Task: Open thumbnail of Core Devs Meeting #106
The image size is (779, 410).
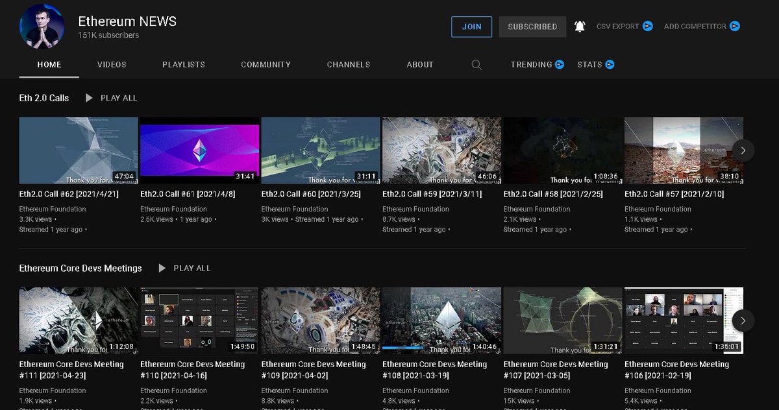Action: pos(684,320)
